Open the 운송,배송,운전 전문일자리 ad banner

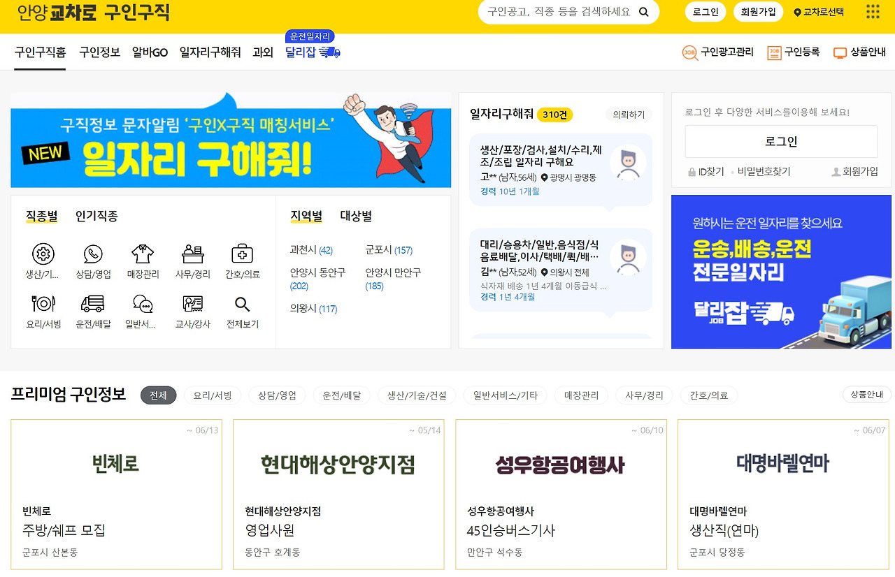coord(781,272)
